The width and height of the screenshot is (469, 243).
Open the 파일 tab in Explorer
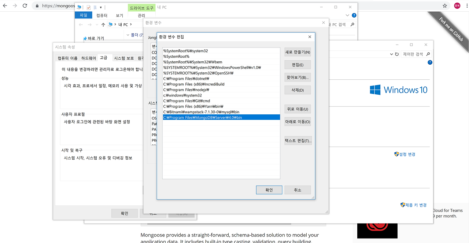coord(84,15)
